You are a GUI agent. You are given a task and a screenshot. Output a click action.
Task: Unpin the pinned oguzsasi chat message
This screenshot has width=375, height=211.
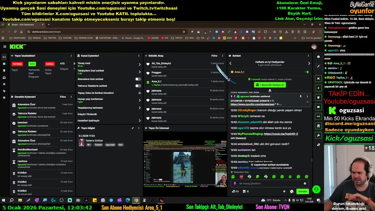click(301, 96)
